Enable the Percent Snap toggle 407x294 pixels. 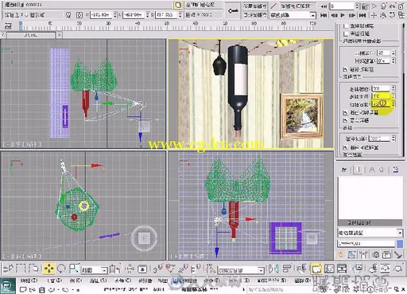point(183,269)
